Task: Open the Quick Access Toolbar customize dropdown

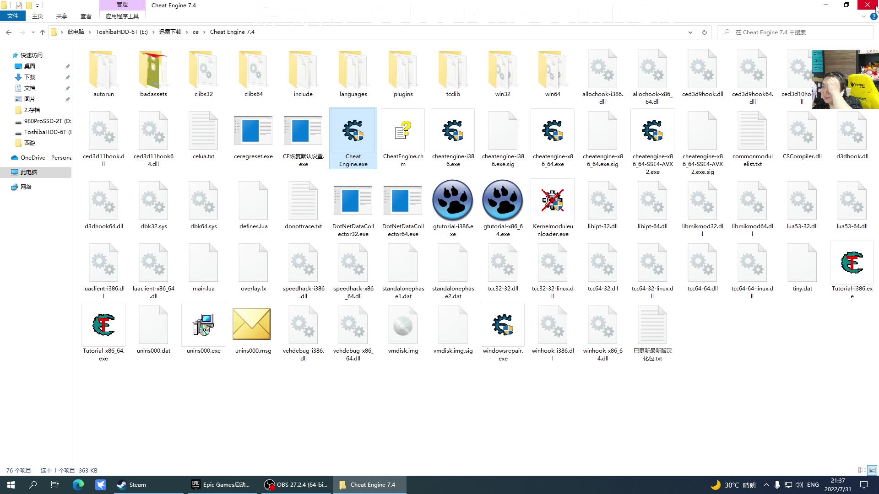Action: tap(37, 5)
